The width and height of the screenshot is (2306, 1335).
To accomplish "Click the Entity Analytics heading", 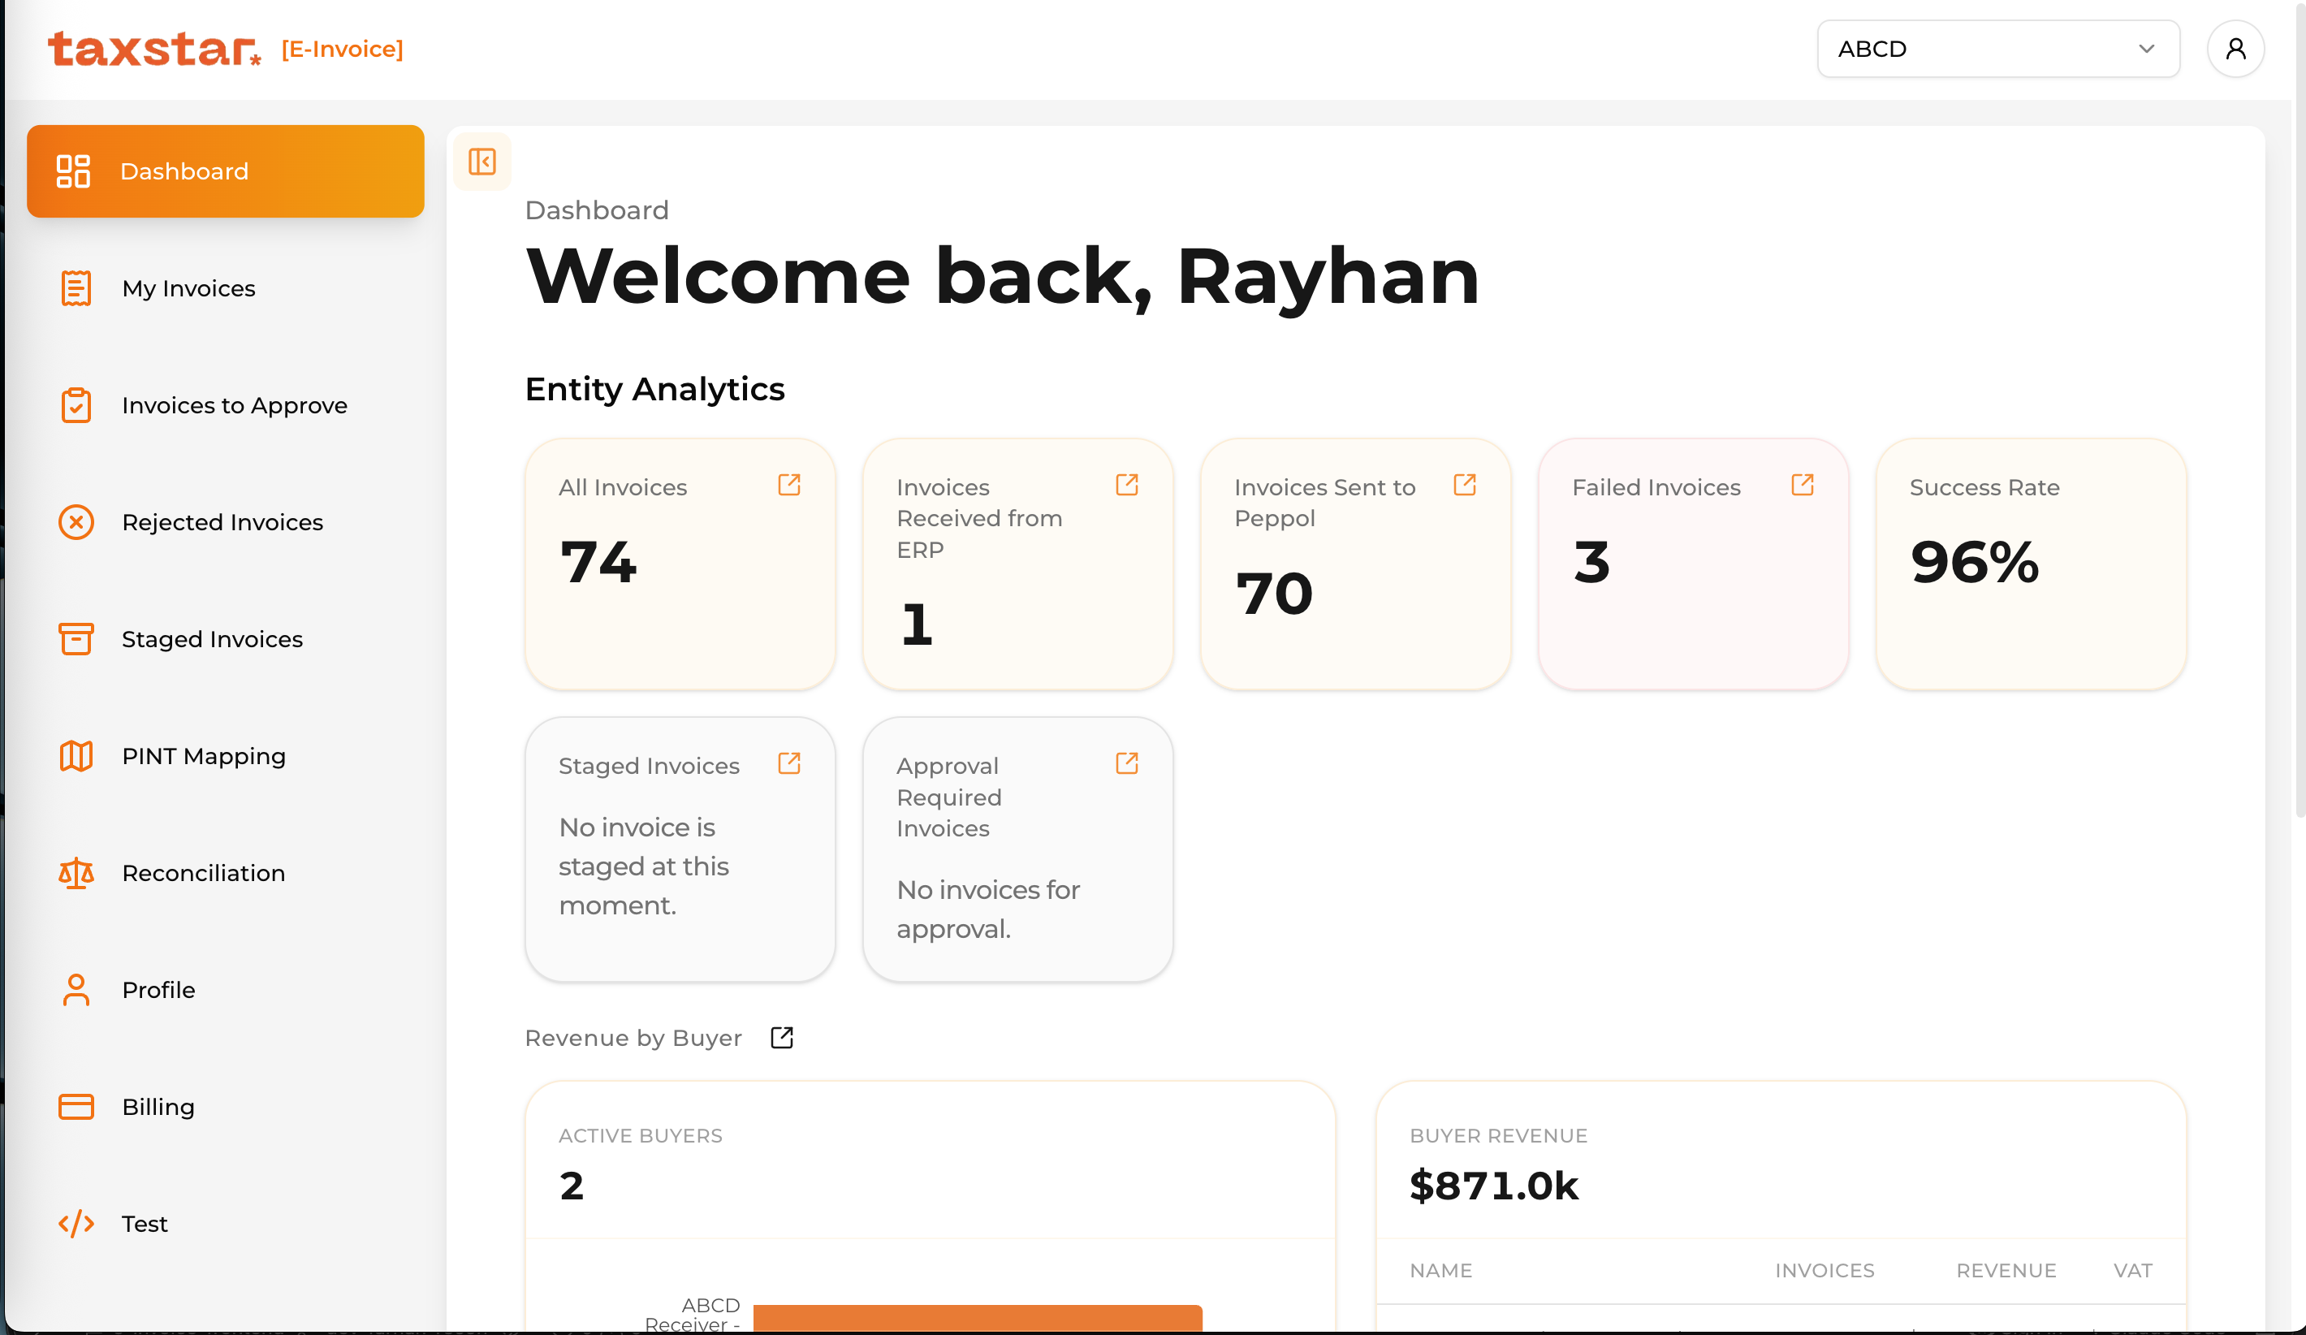I will click(655, 389).
